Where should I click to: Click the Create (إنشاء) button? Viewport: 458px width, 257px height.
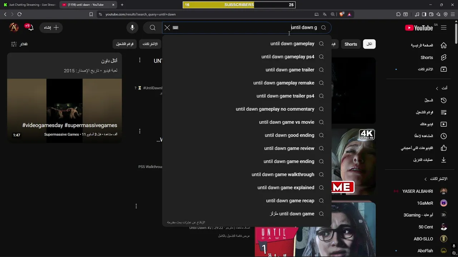(51, 27)
